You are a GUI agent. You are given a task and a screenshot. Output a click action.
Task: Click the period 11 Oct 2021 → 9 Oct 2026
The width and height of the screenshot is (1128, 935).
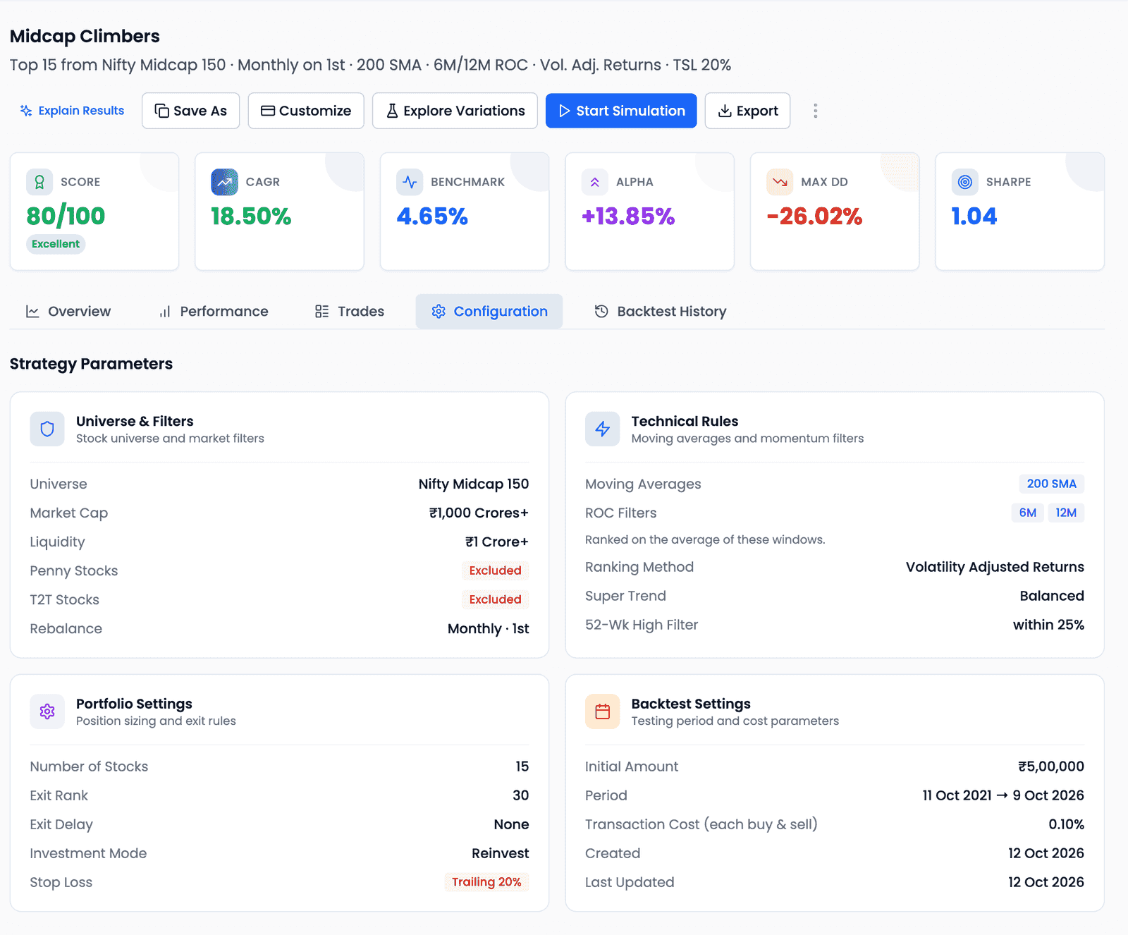point(1003,795)
